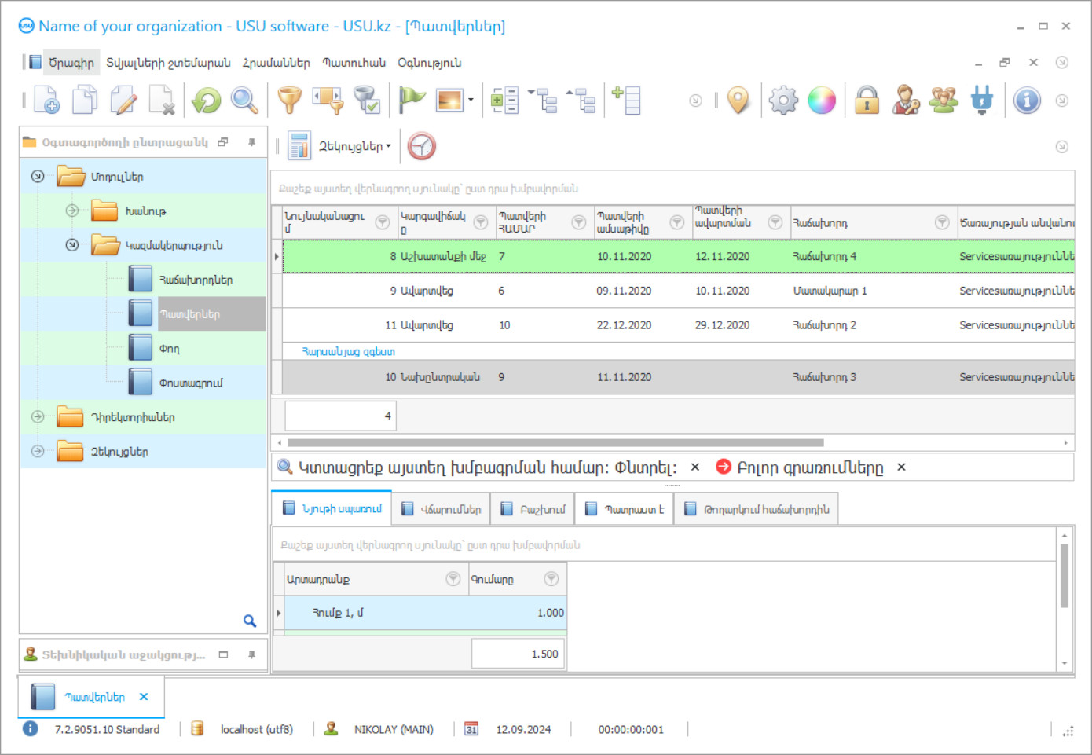
Task: Toggle filter on Գումարը column header
Action: click(x=551, y=579)
